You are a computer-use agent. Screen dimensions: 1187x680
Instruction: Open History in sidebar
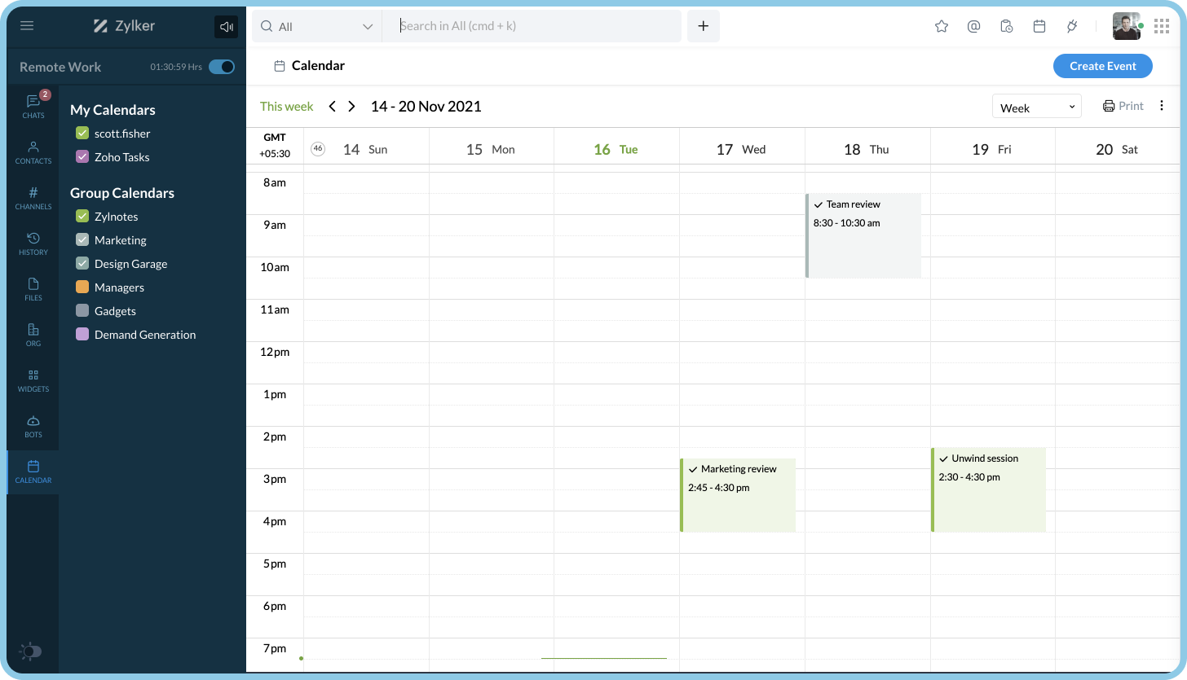[x=33, y=243]
